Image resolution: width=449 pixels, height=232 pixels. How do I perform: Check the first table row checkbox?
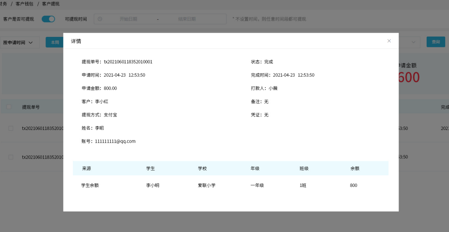click(x=11, y=128)
